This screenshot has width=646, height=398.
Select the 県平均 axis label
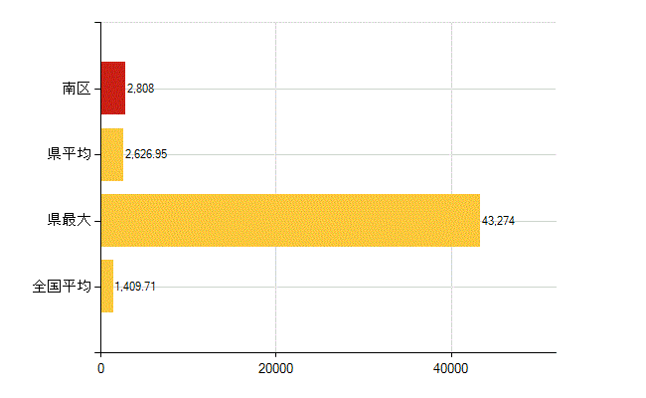[x=70, y=154]
